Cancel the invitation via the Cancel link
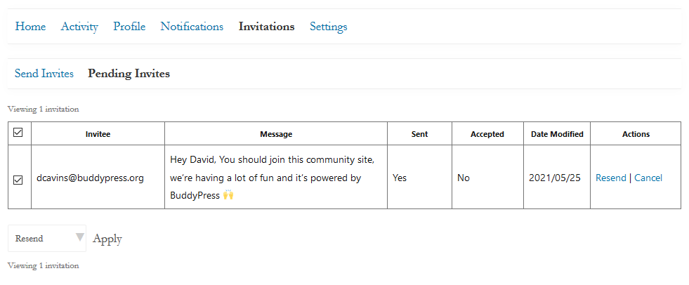Screen dimensions: 689x285 [648, 178]
